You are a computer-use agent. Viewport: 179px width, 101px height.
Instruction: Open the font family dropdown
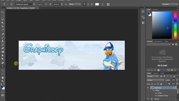[x=34, y=4]
